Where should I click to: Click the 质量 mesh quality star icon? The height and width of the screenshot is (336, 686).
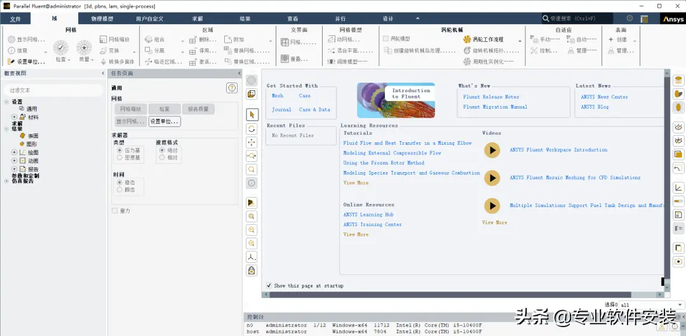pyautogui.click(x=84, y=48)
